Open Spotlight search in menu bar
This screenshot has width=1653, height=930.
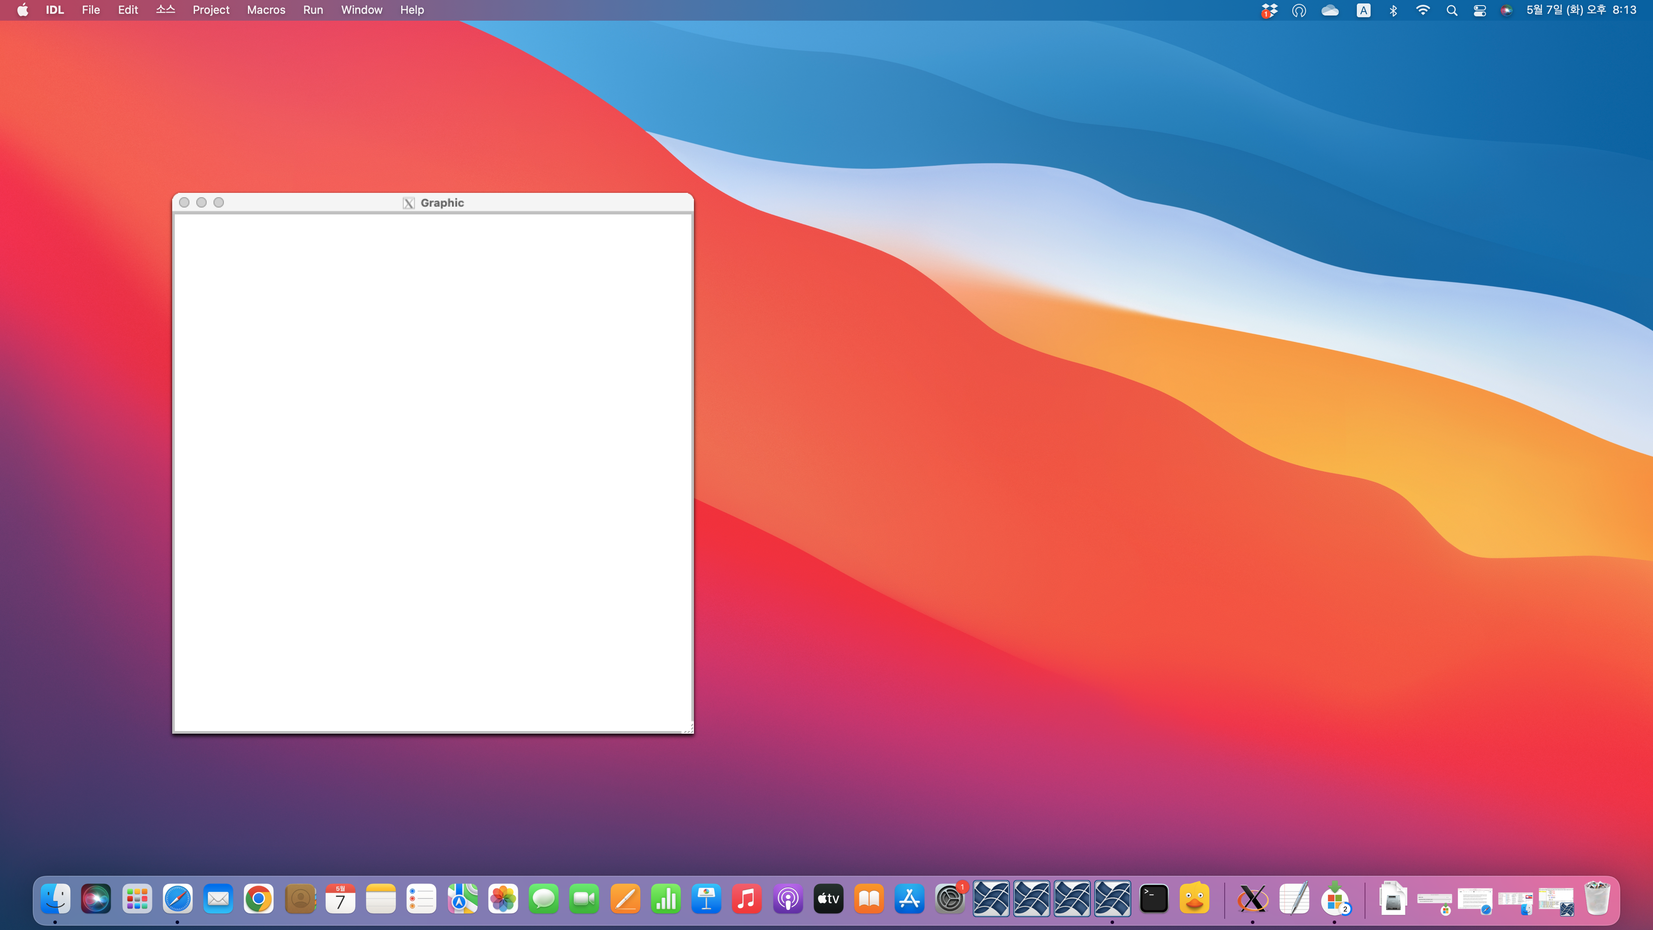1452,10
